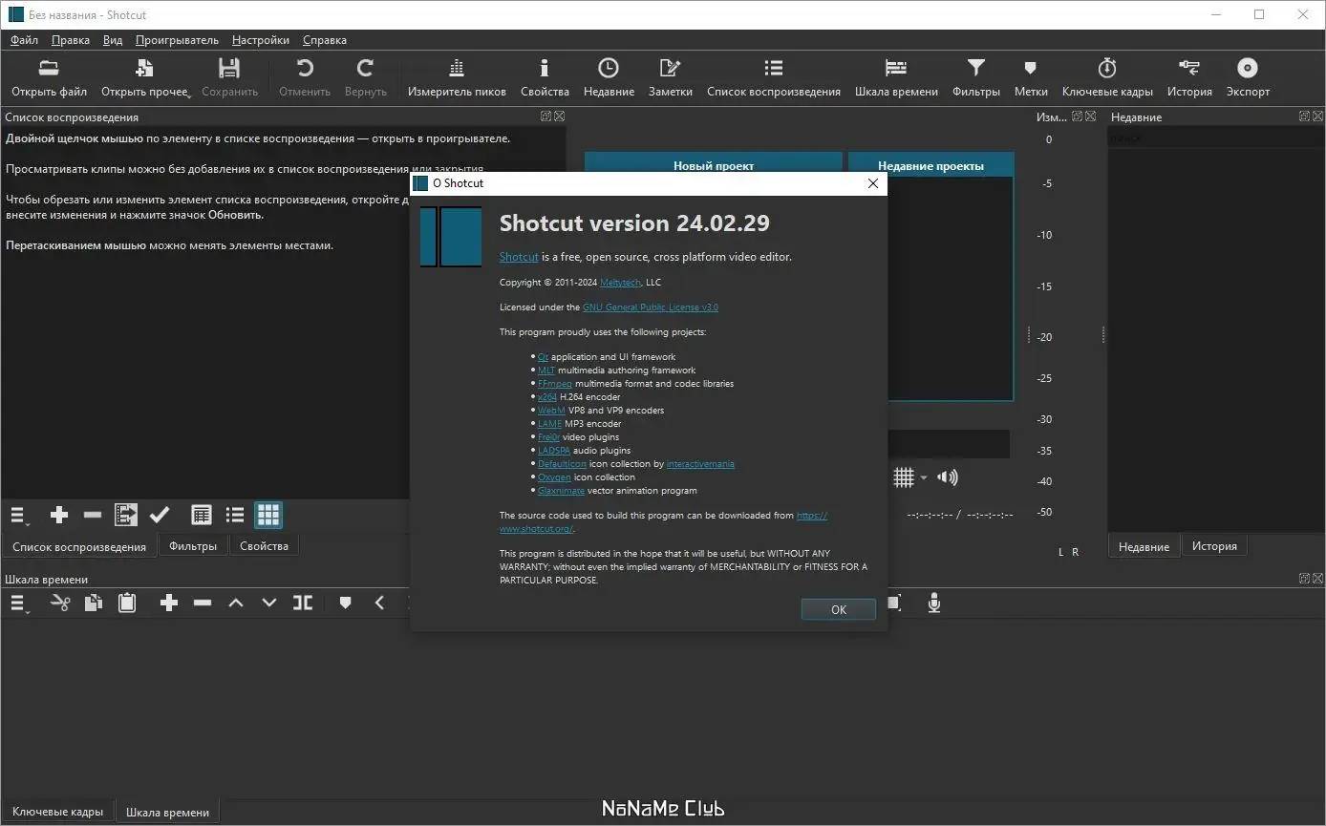The height and width of the screenshot is (826, 1326).
Task: Click the Export (Экспорт) toolbar icon
Action: (1248, 69)
